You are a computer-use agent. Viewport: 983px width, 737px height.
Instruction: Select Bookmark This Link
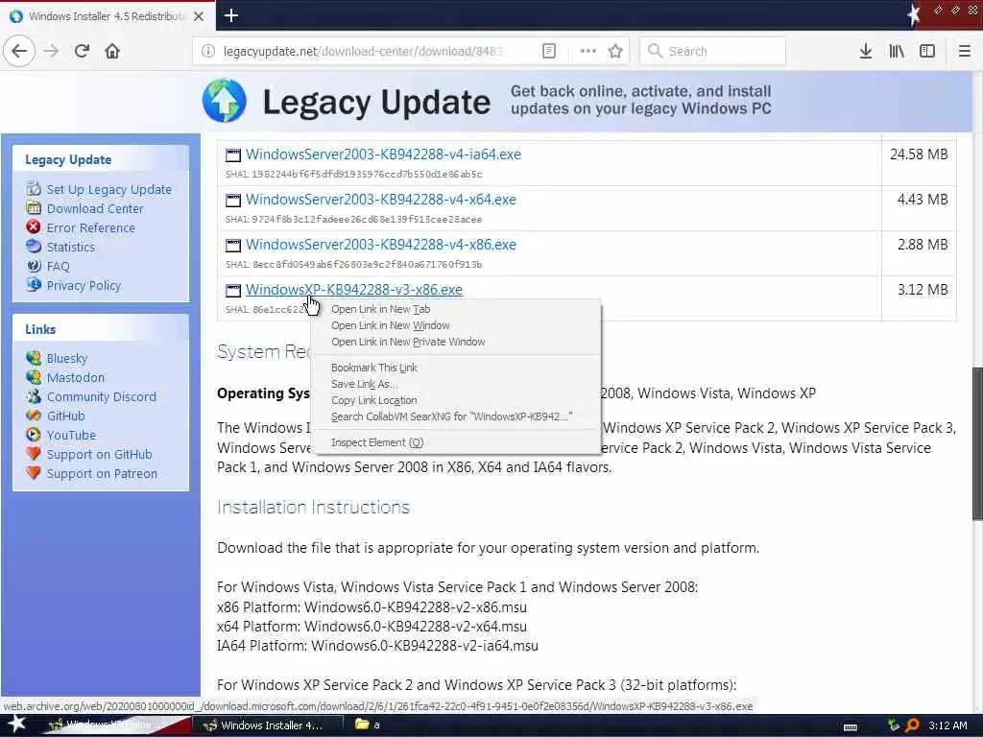[374, 368]
